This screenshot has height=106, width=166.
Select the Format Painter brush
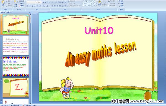tap(7, 6)
